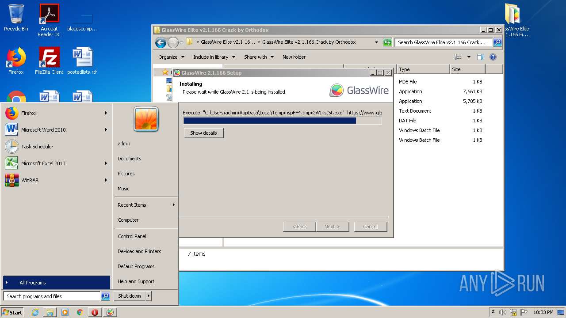Sort by Size column header
This screenshot has width=566, height=318.
click(467, 69)
